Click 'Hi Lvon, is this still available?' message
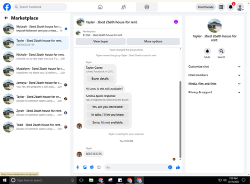The height and width of the screenshot is (184, 250). [104, 89]
